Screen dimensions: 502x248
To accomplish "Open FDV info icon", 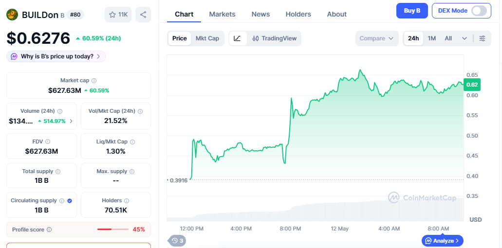I will coord(48,141).
